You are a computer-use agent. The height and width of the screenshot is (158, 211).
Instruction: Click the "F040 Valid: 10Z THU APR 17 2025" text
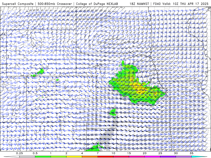pos(181,4)
